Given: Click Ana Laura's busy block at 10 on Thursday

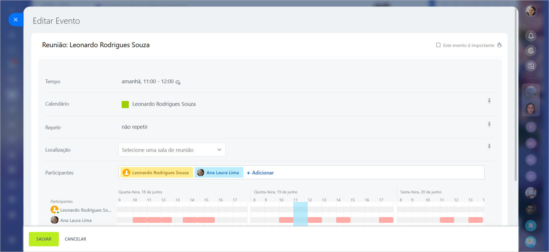Looking at the screenshot, I should coord(286,220).
